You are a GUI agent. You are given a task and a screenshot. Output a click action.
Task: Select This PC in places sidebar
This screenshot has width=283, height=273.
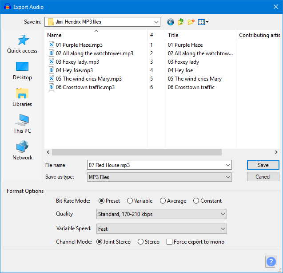coord(22,124)
